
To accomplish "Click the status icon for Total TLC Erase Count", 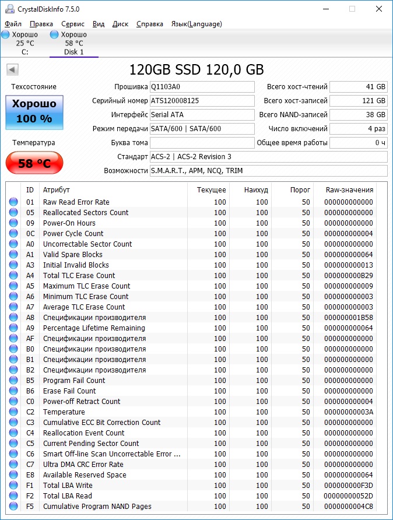I will pos(13,275).
